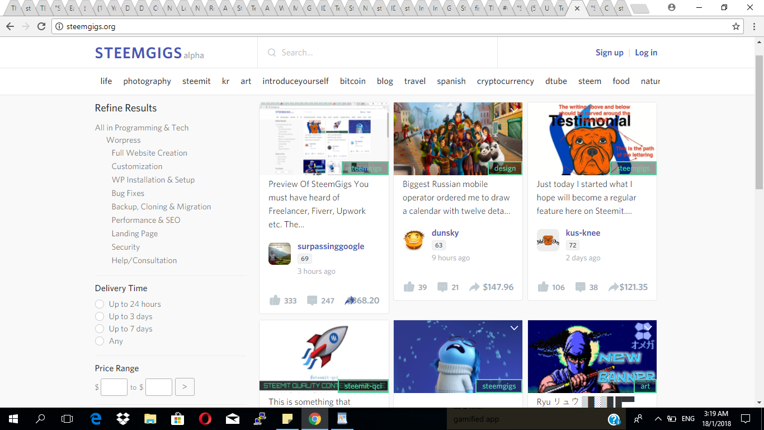This screenshot has width=764, height=430.
Task: Click thumbs-up icon on dunsky post
Action: (409, 287)
